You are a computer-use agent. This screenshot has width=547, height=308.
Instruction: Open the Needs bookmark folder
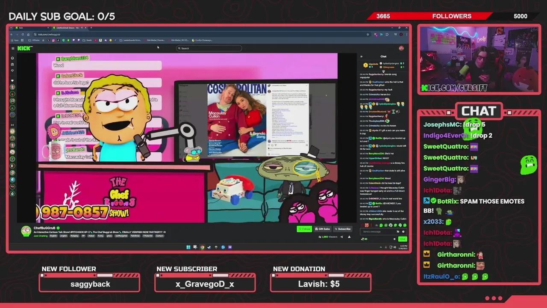[87, 40]
